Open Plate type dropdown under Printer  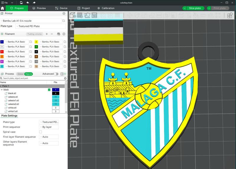coord(41,26)
